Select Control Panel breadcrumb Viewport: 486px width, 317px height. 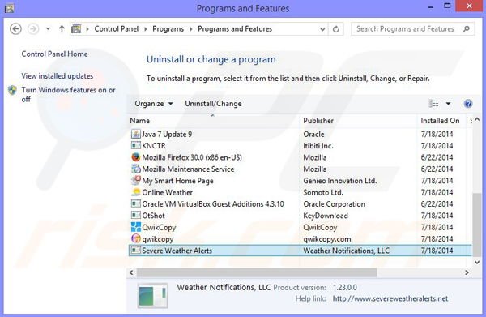(116, 29)
